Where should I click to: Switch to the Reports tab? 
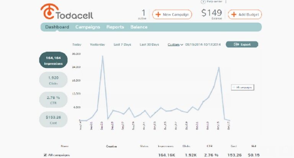115,27
